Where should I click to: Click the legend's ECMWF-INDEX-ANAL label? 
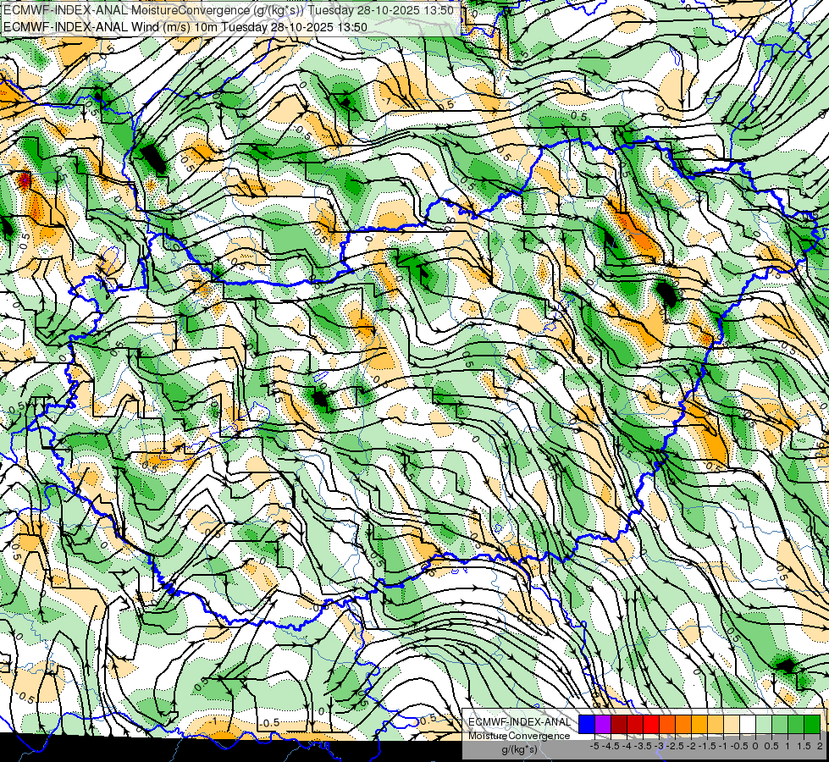coord(520,722)
